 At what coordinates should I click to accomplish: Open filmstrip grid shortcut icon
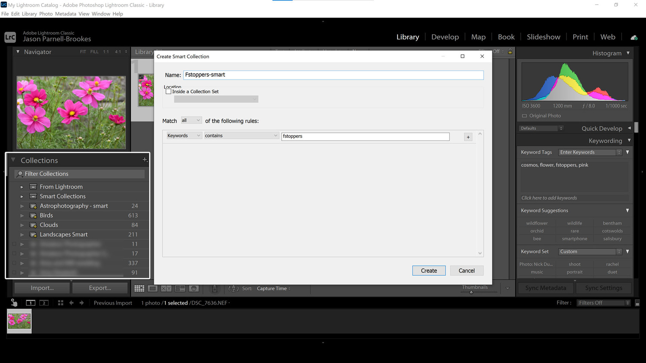(x=61, y=303)
